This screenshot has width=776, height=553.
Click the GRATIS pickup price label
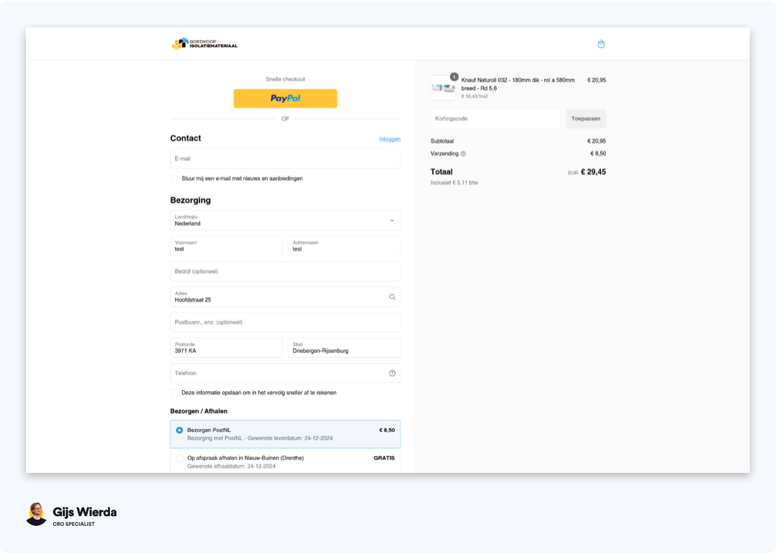384,458
